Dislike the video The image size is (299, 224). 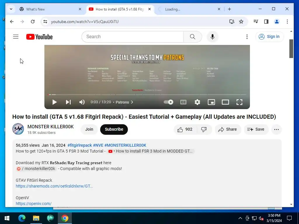204,129
